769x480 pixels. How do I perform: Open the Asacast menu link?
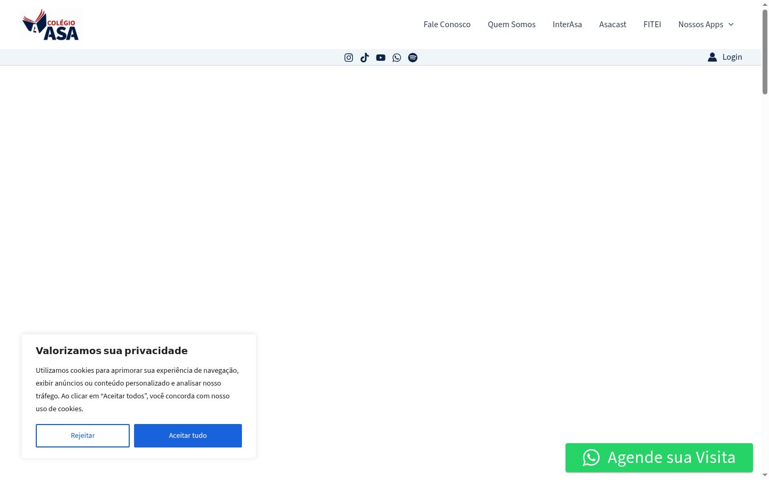[613, 25]
